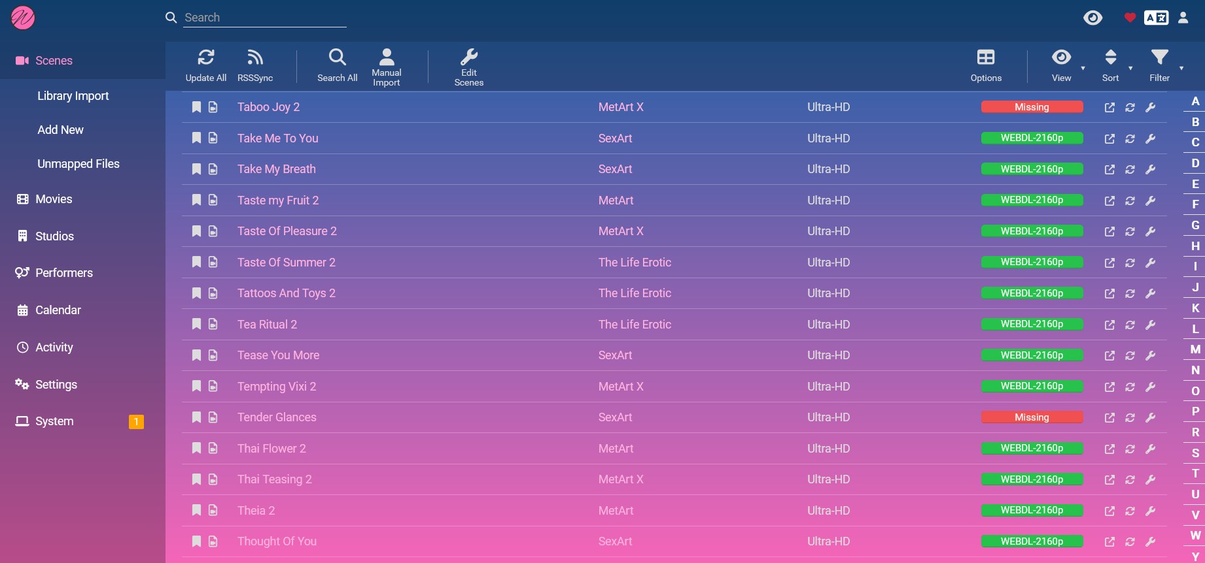This screenshot has width=1205, height=563.
Task: Click the Missing status for Tender Glances
Action: (1032, 417)
